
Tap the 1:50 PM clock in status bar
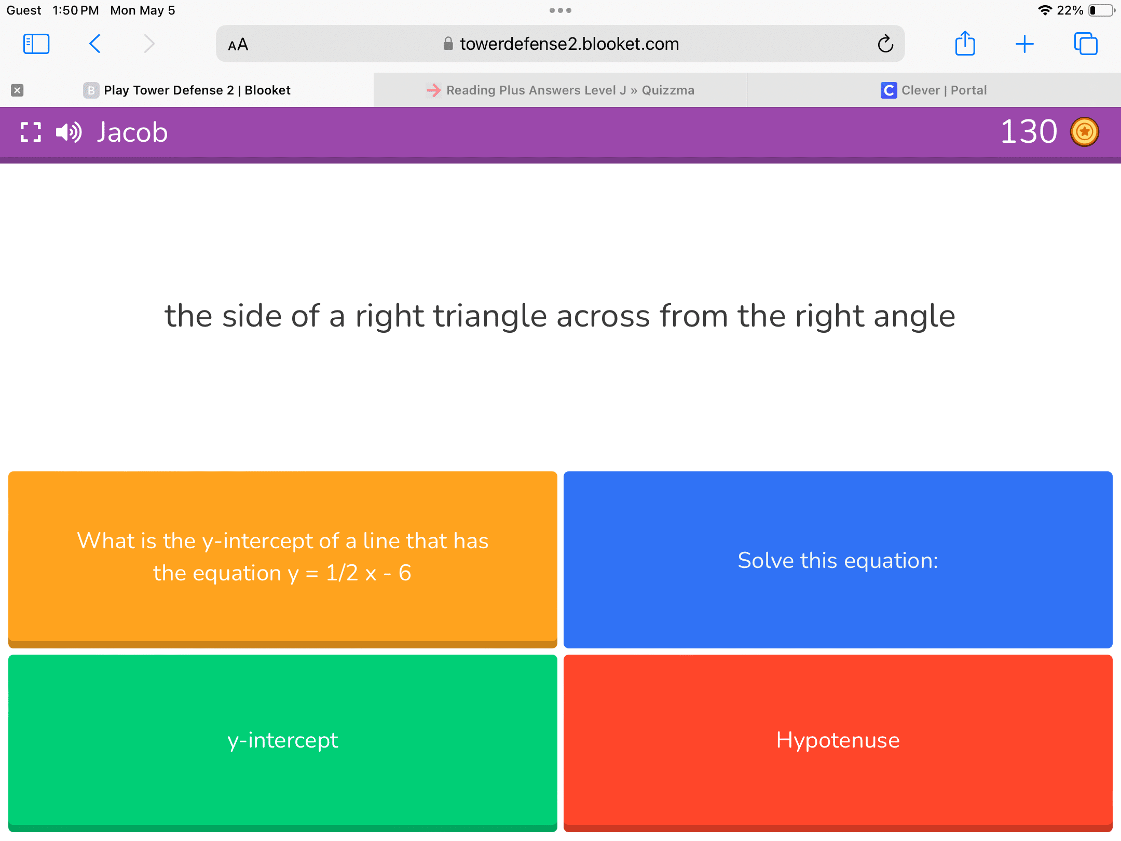point(76,10)
